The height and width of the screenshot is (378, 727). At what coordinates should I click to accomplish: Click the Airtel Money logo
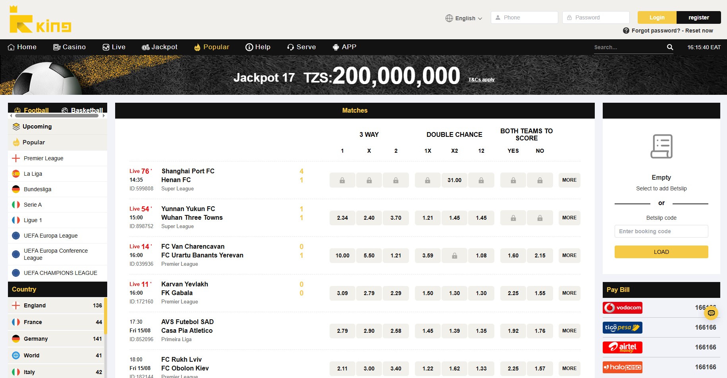[x=622, y=347]
